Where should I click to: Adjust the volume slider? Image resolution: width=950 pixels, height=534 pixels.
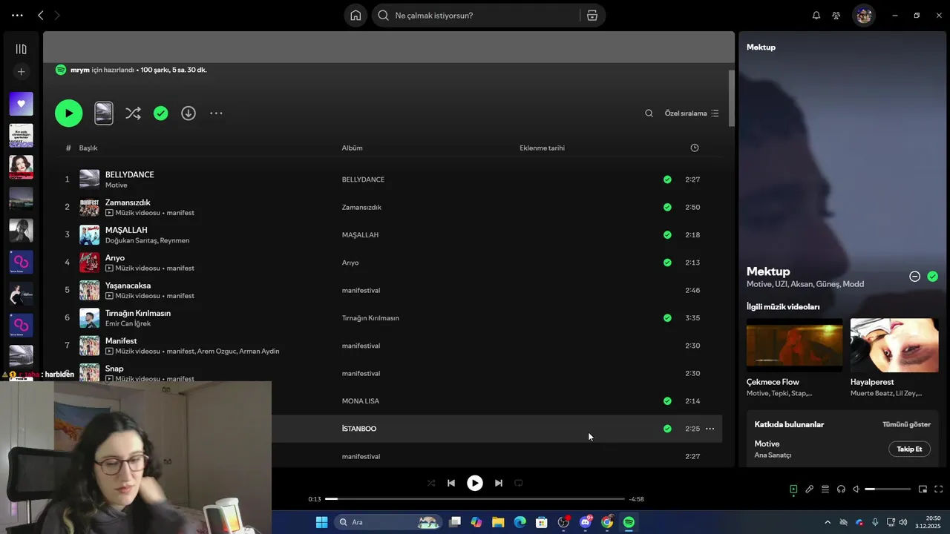click(888, 489)
